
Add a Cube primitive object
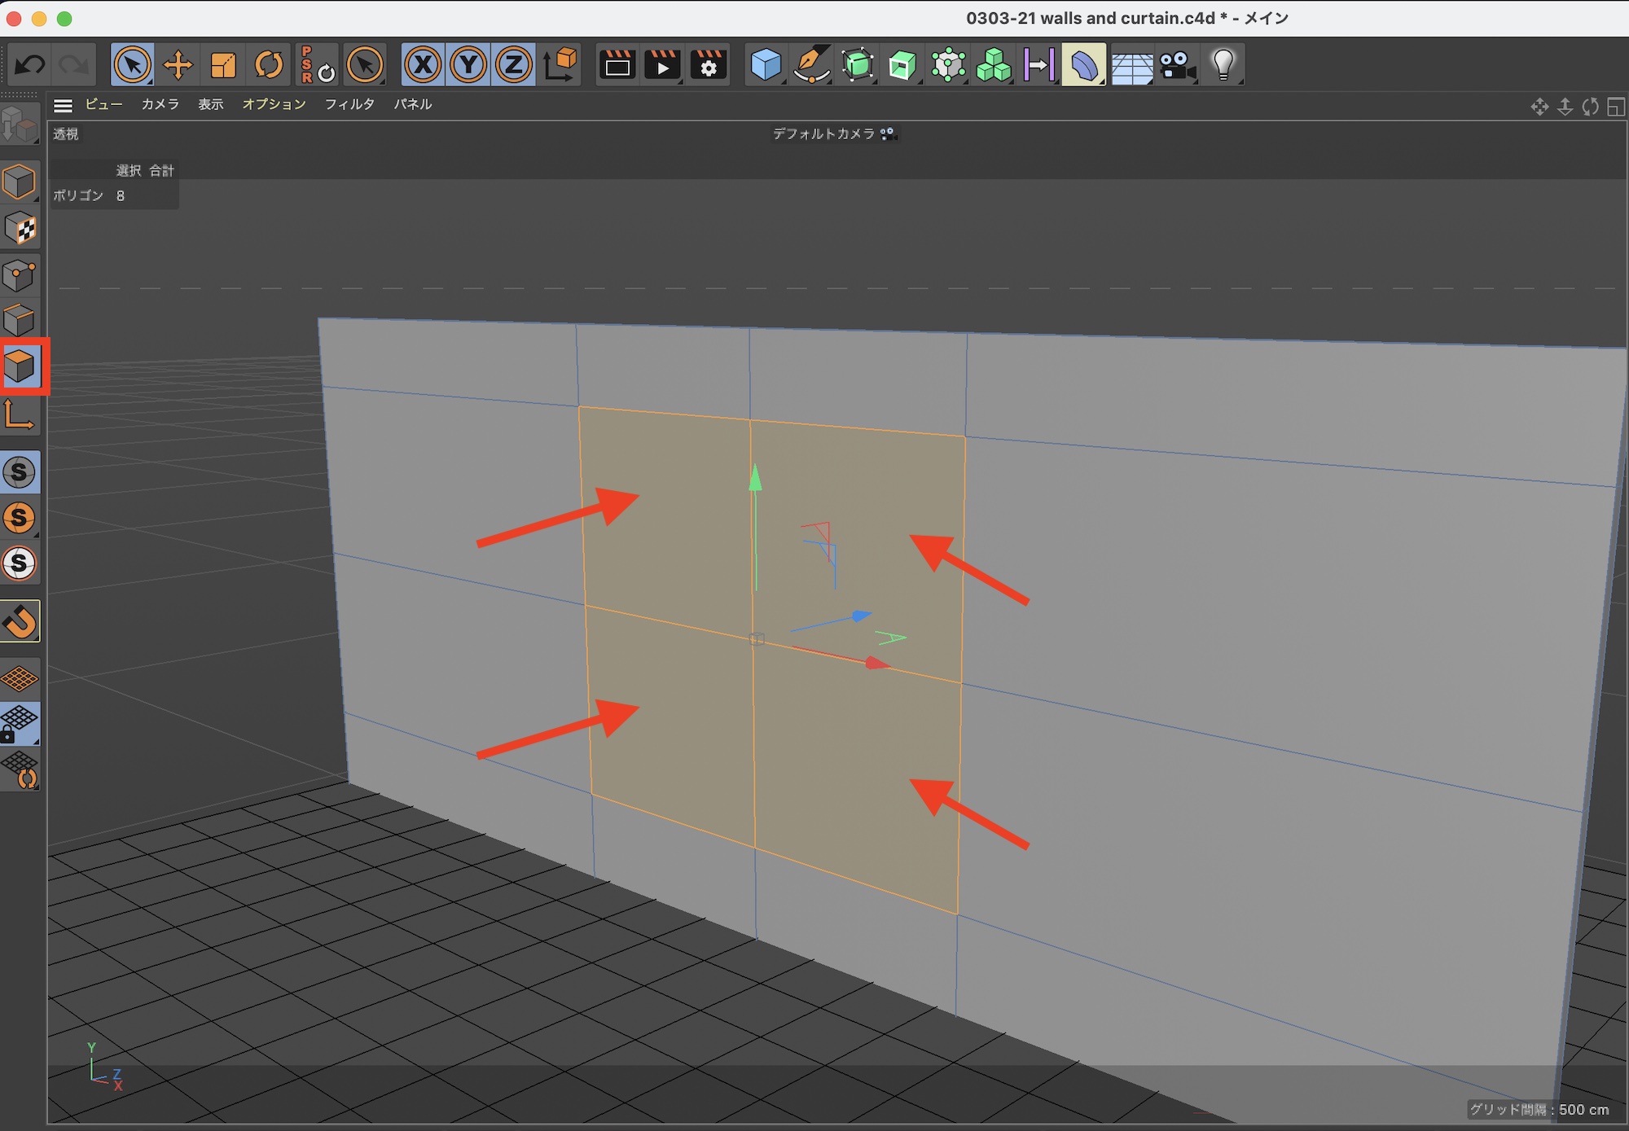tap(765, 65)
